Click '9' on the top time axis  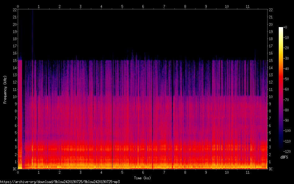[x=206, y=6]
